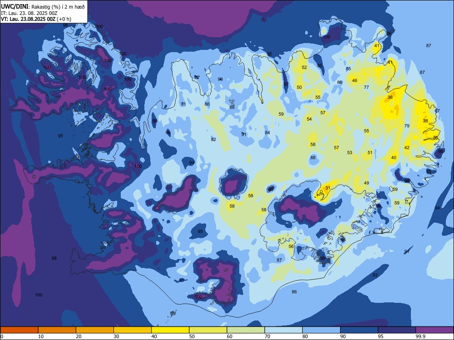Screen dimensions: 454x340
Task: Click the legend tick label '70'
Action: pos(267,336)
